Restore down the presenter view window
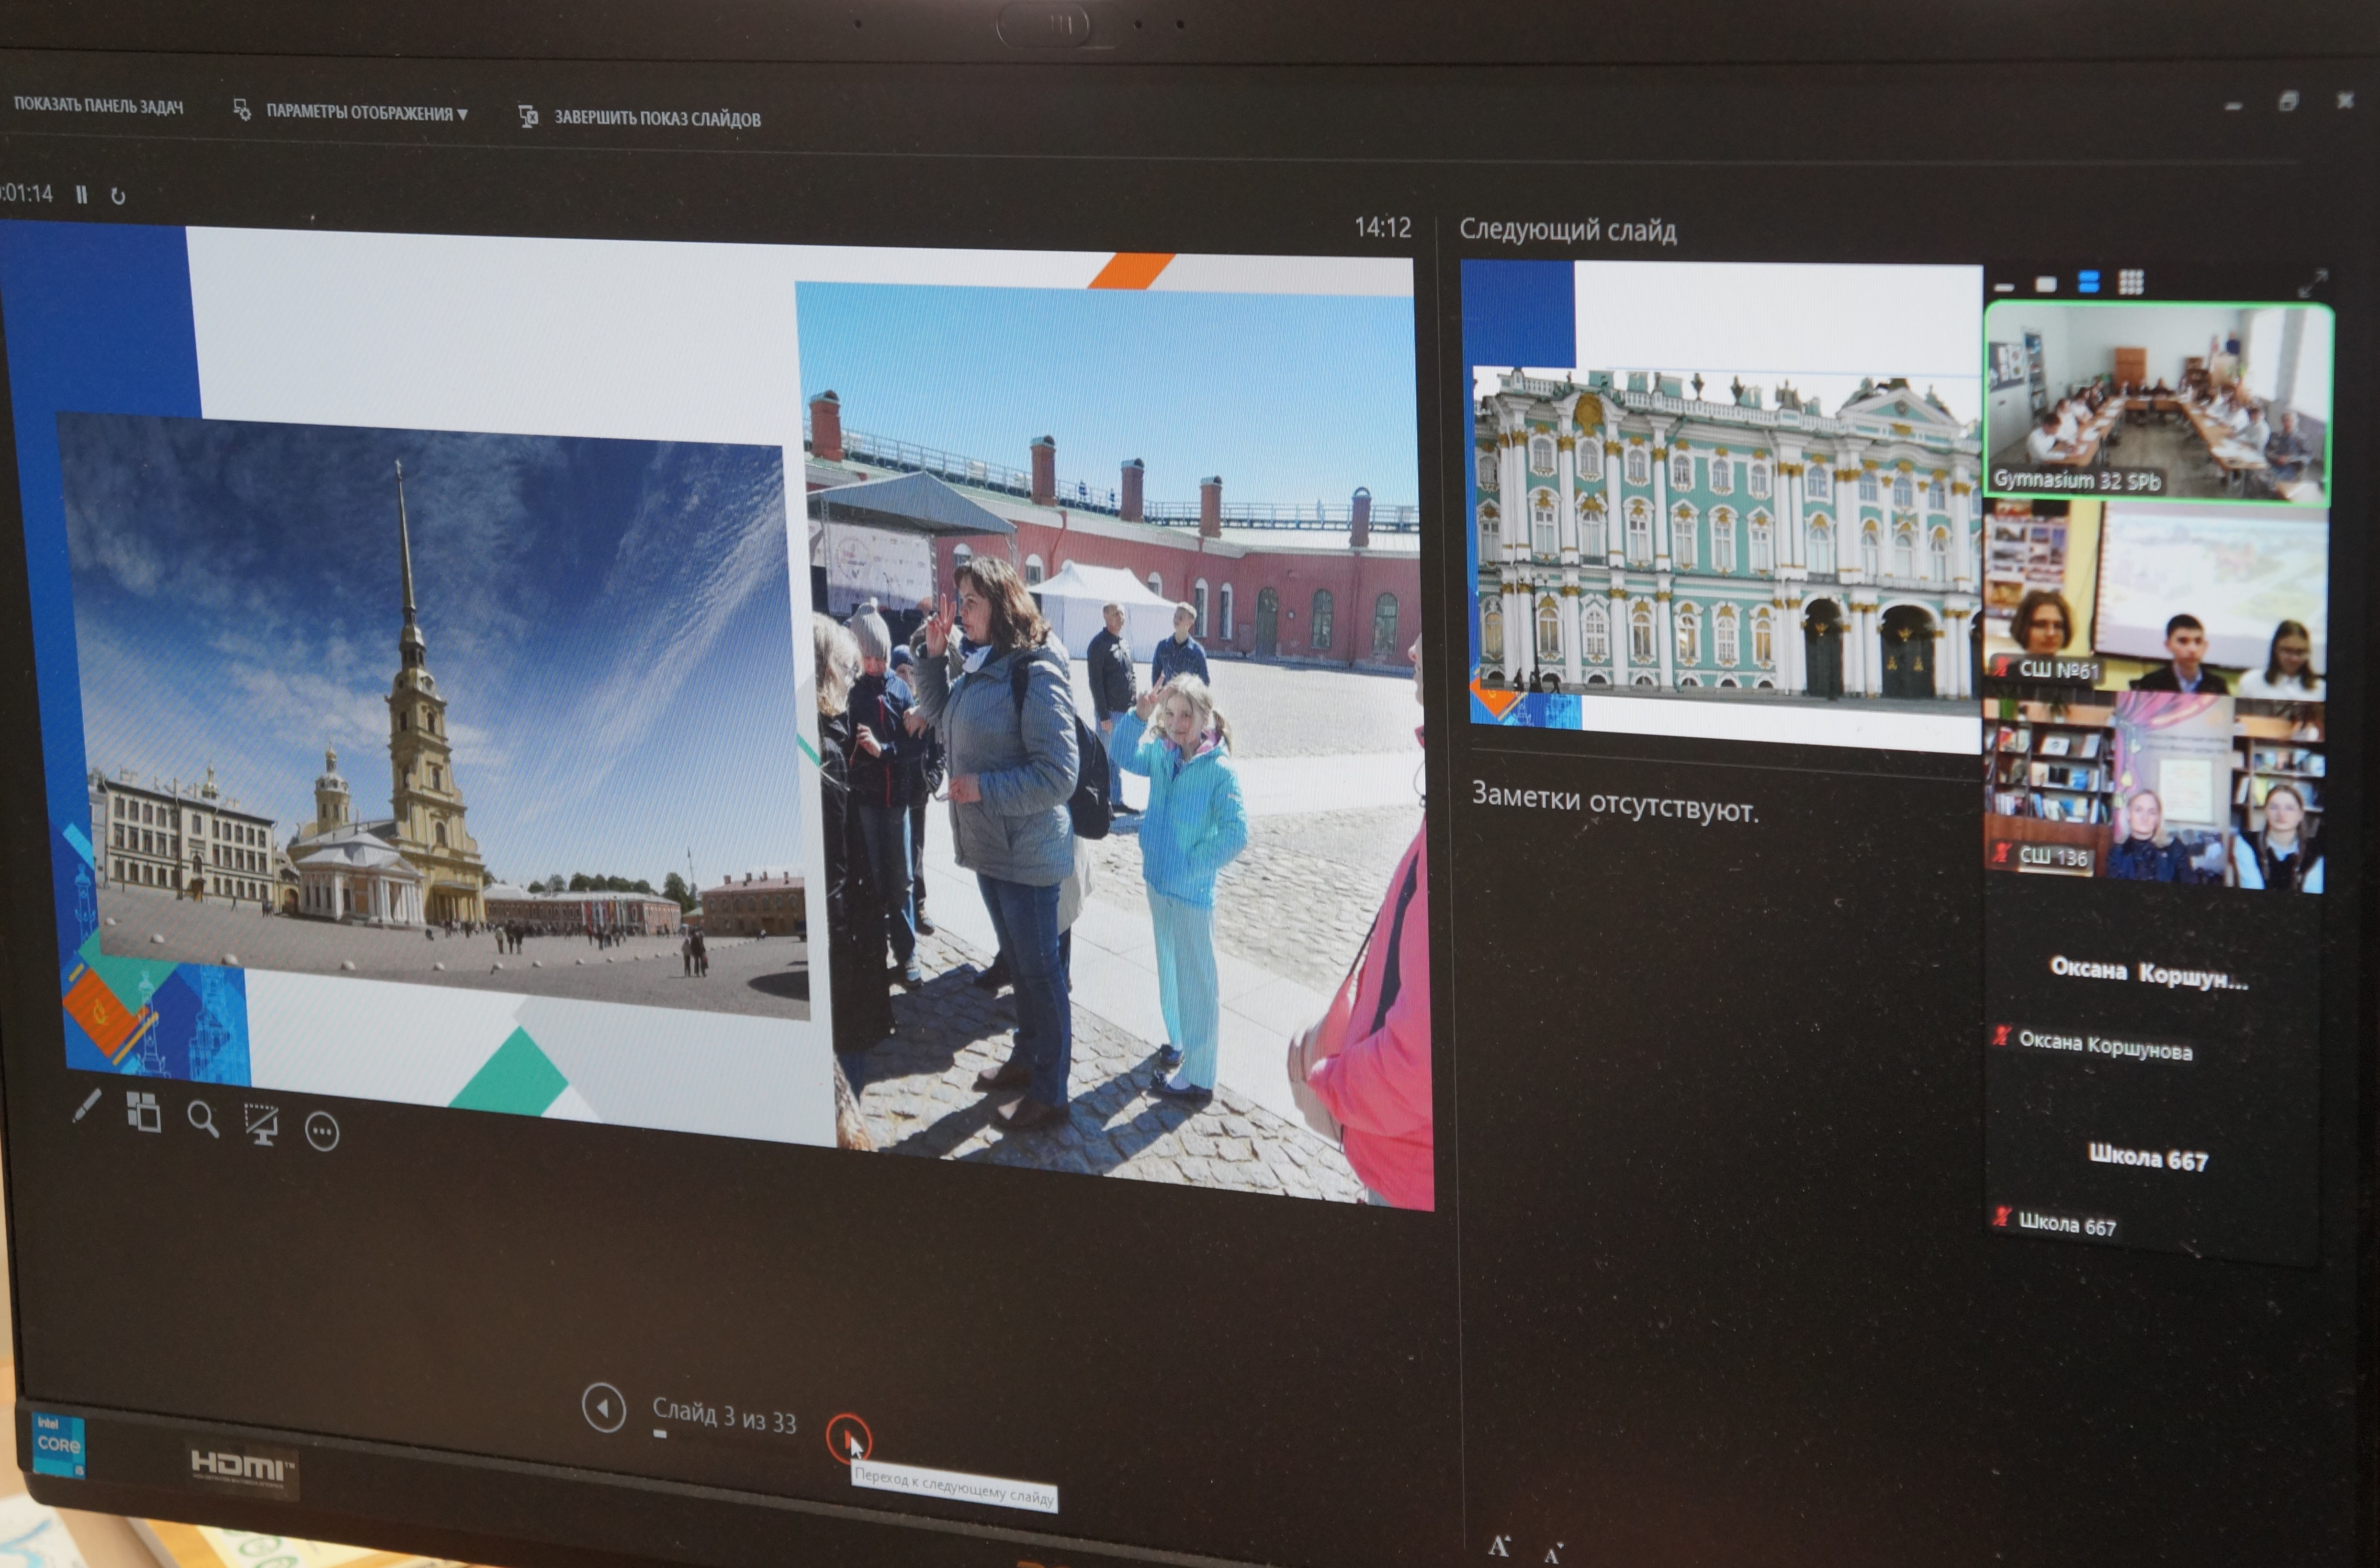This screenshot has width=2380, height=1568. (x=2288, y=101)
